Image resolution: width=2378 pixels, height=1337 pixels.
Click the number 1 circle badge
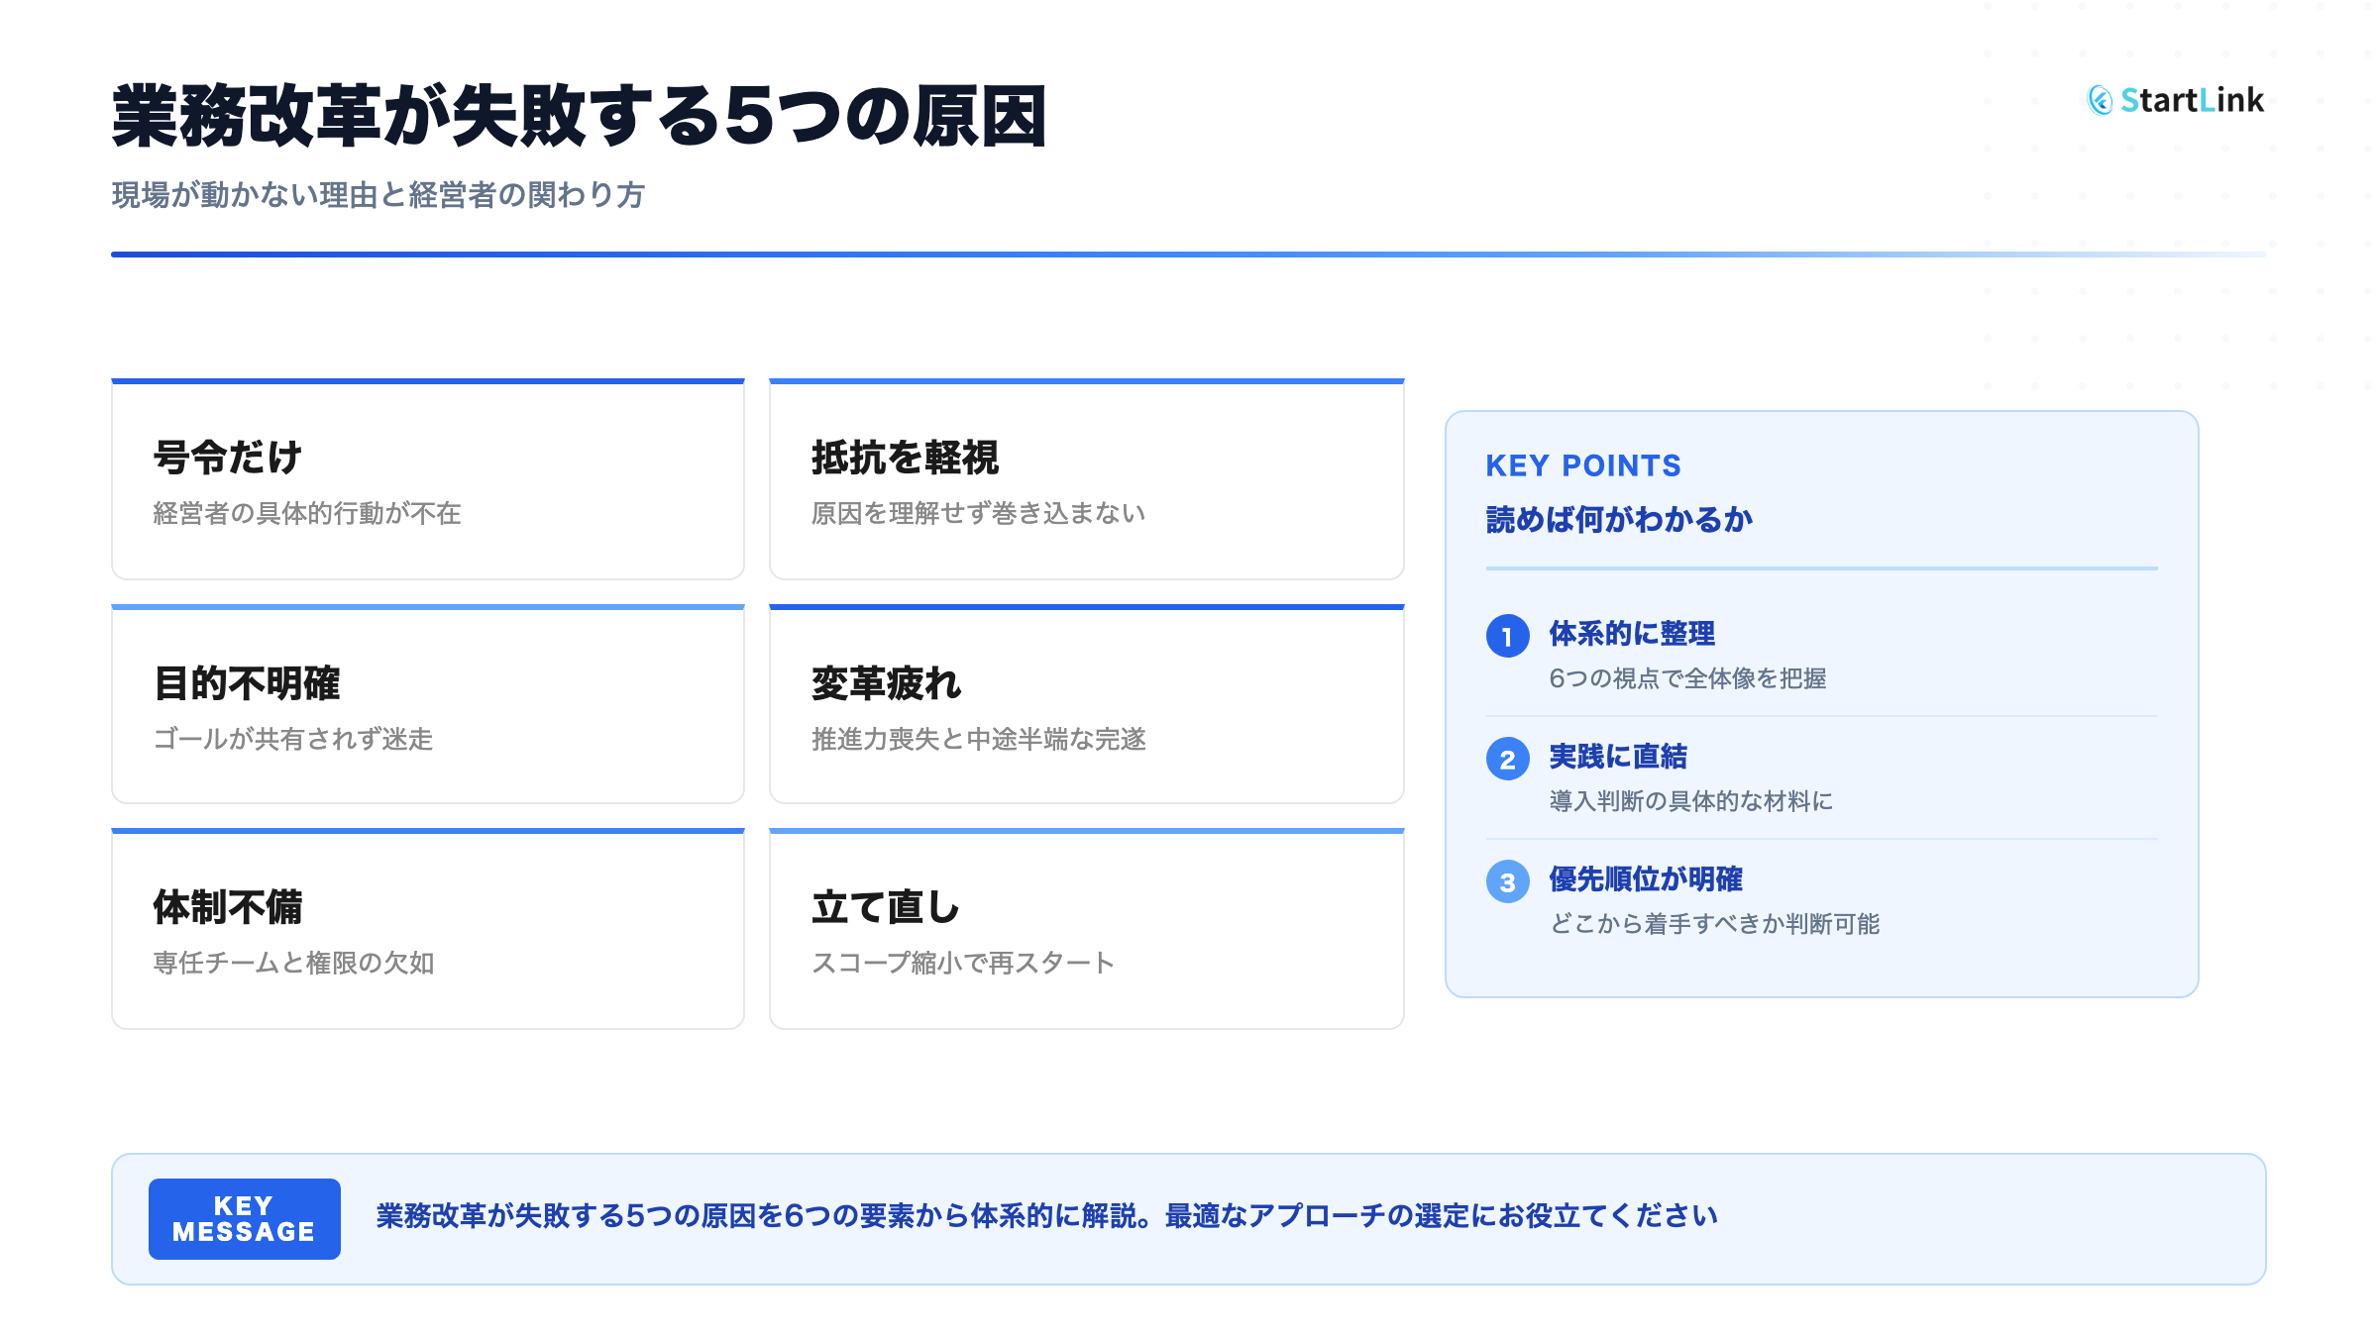[x=1507, y=636]
